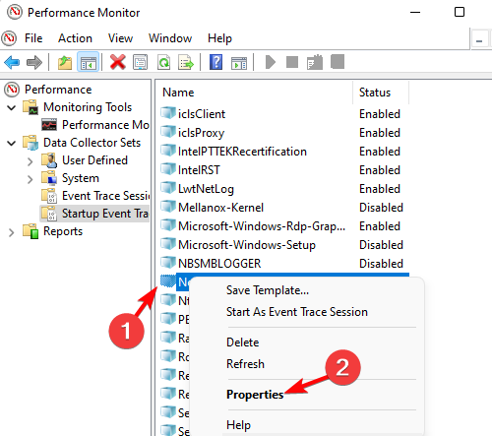Click the iclsClient session icon

point(168,113)
